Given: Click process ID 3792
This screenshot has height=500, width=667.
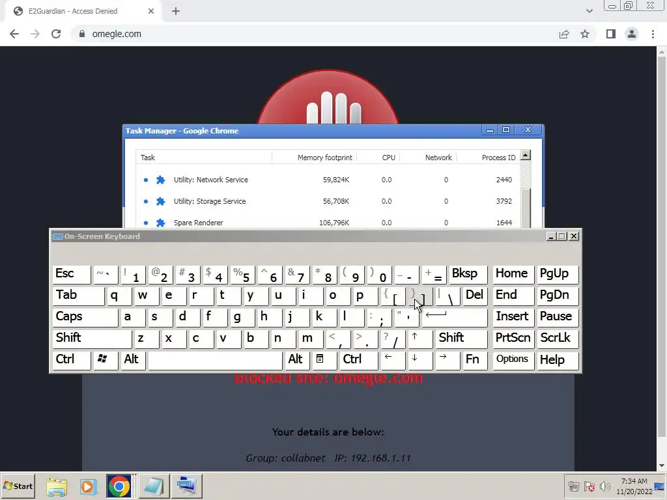Looking at the screenshot, I should pyautogui.click(x=504, y=201).
